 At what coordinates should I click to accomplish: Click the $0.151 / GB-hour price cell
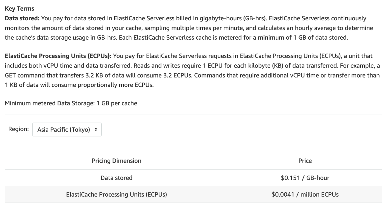tap(305, 178)
